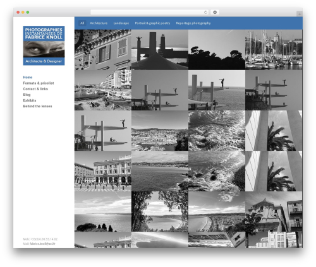Open a new tab with plus button
The height and width of the screenshot is (267, 316).
point(300,14)
